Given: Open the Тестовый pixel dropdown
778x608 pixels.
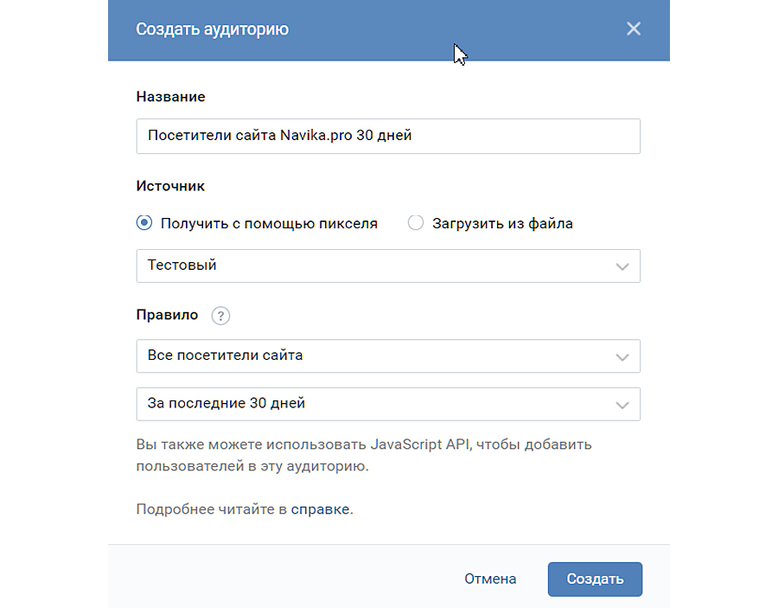Looking at the screenshot, I should click(387, 266).
